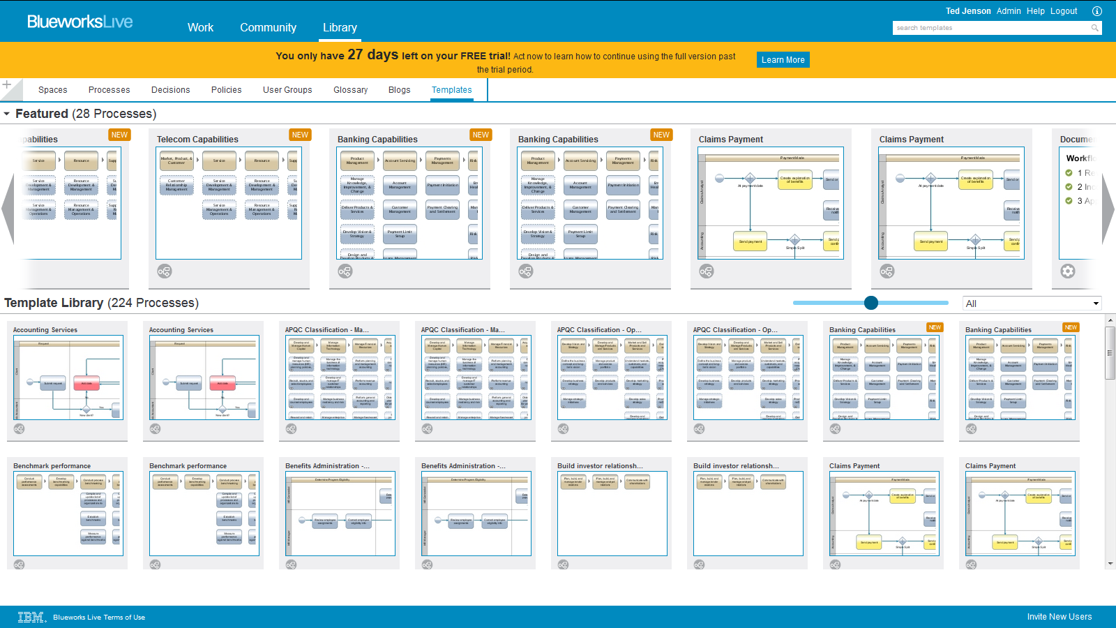Click the Blueworks Live logo

pos(80,22)
